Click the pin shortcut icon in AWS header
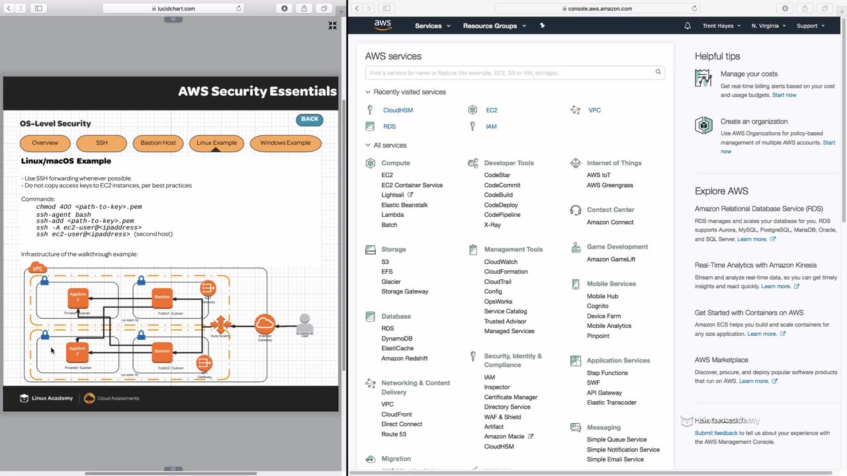The height and width of the screenshot is (476, 847). point(543,26)
